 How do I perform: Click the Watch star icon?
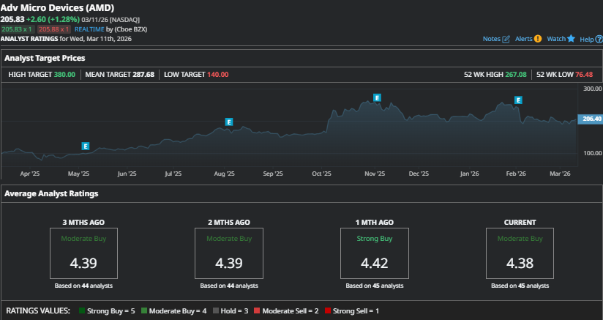(571, 38)
